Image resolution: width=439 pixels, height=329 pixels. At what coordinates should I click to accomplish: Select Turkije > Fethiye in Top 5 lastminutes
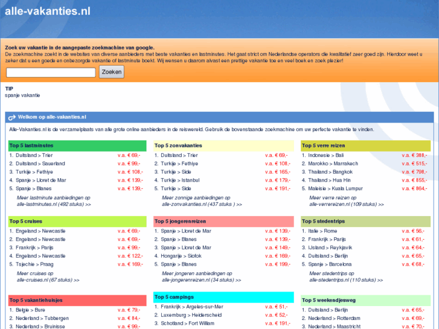34,172
